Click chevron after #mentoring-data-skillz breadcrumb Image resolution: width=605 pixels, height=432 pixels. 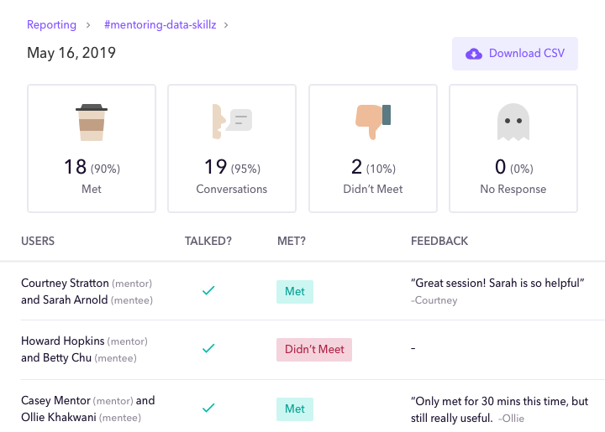(226, 25)
